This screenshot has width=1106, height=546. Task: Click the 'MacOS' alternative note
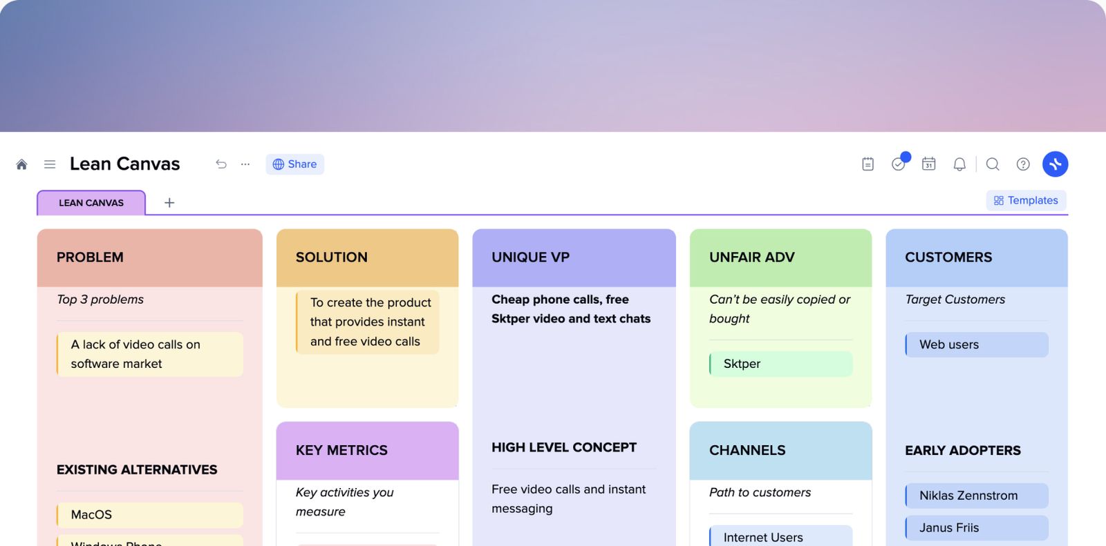(150, 515)
